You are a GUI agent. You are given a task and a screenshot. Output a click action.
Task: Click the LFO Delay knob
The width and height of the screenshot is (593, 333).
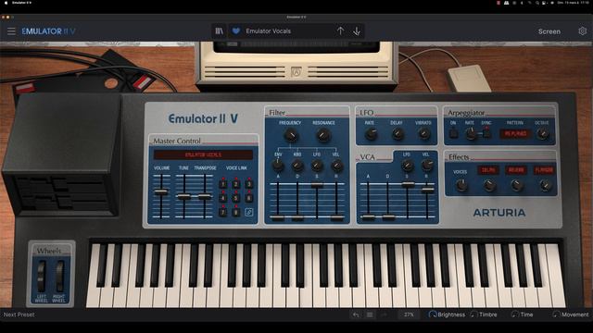coord(397,133)
